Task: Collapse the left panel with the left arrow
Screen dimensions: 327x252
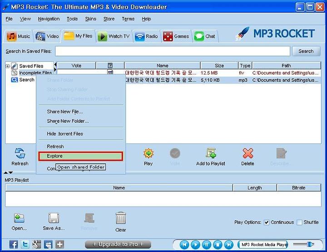Action: coord(55,64)
